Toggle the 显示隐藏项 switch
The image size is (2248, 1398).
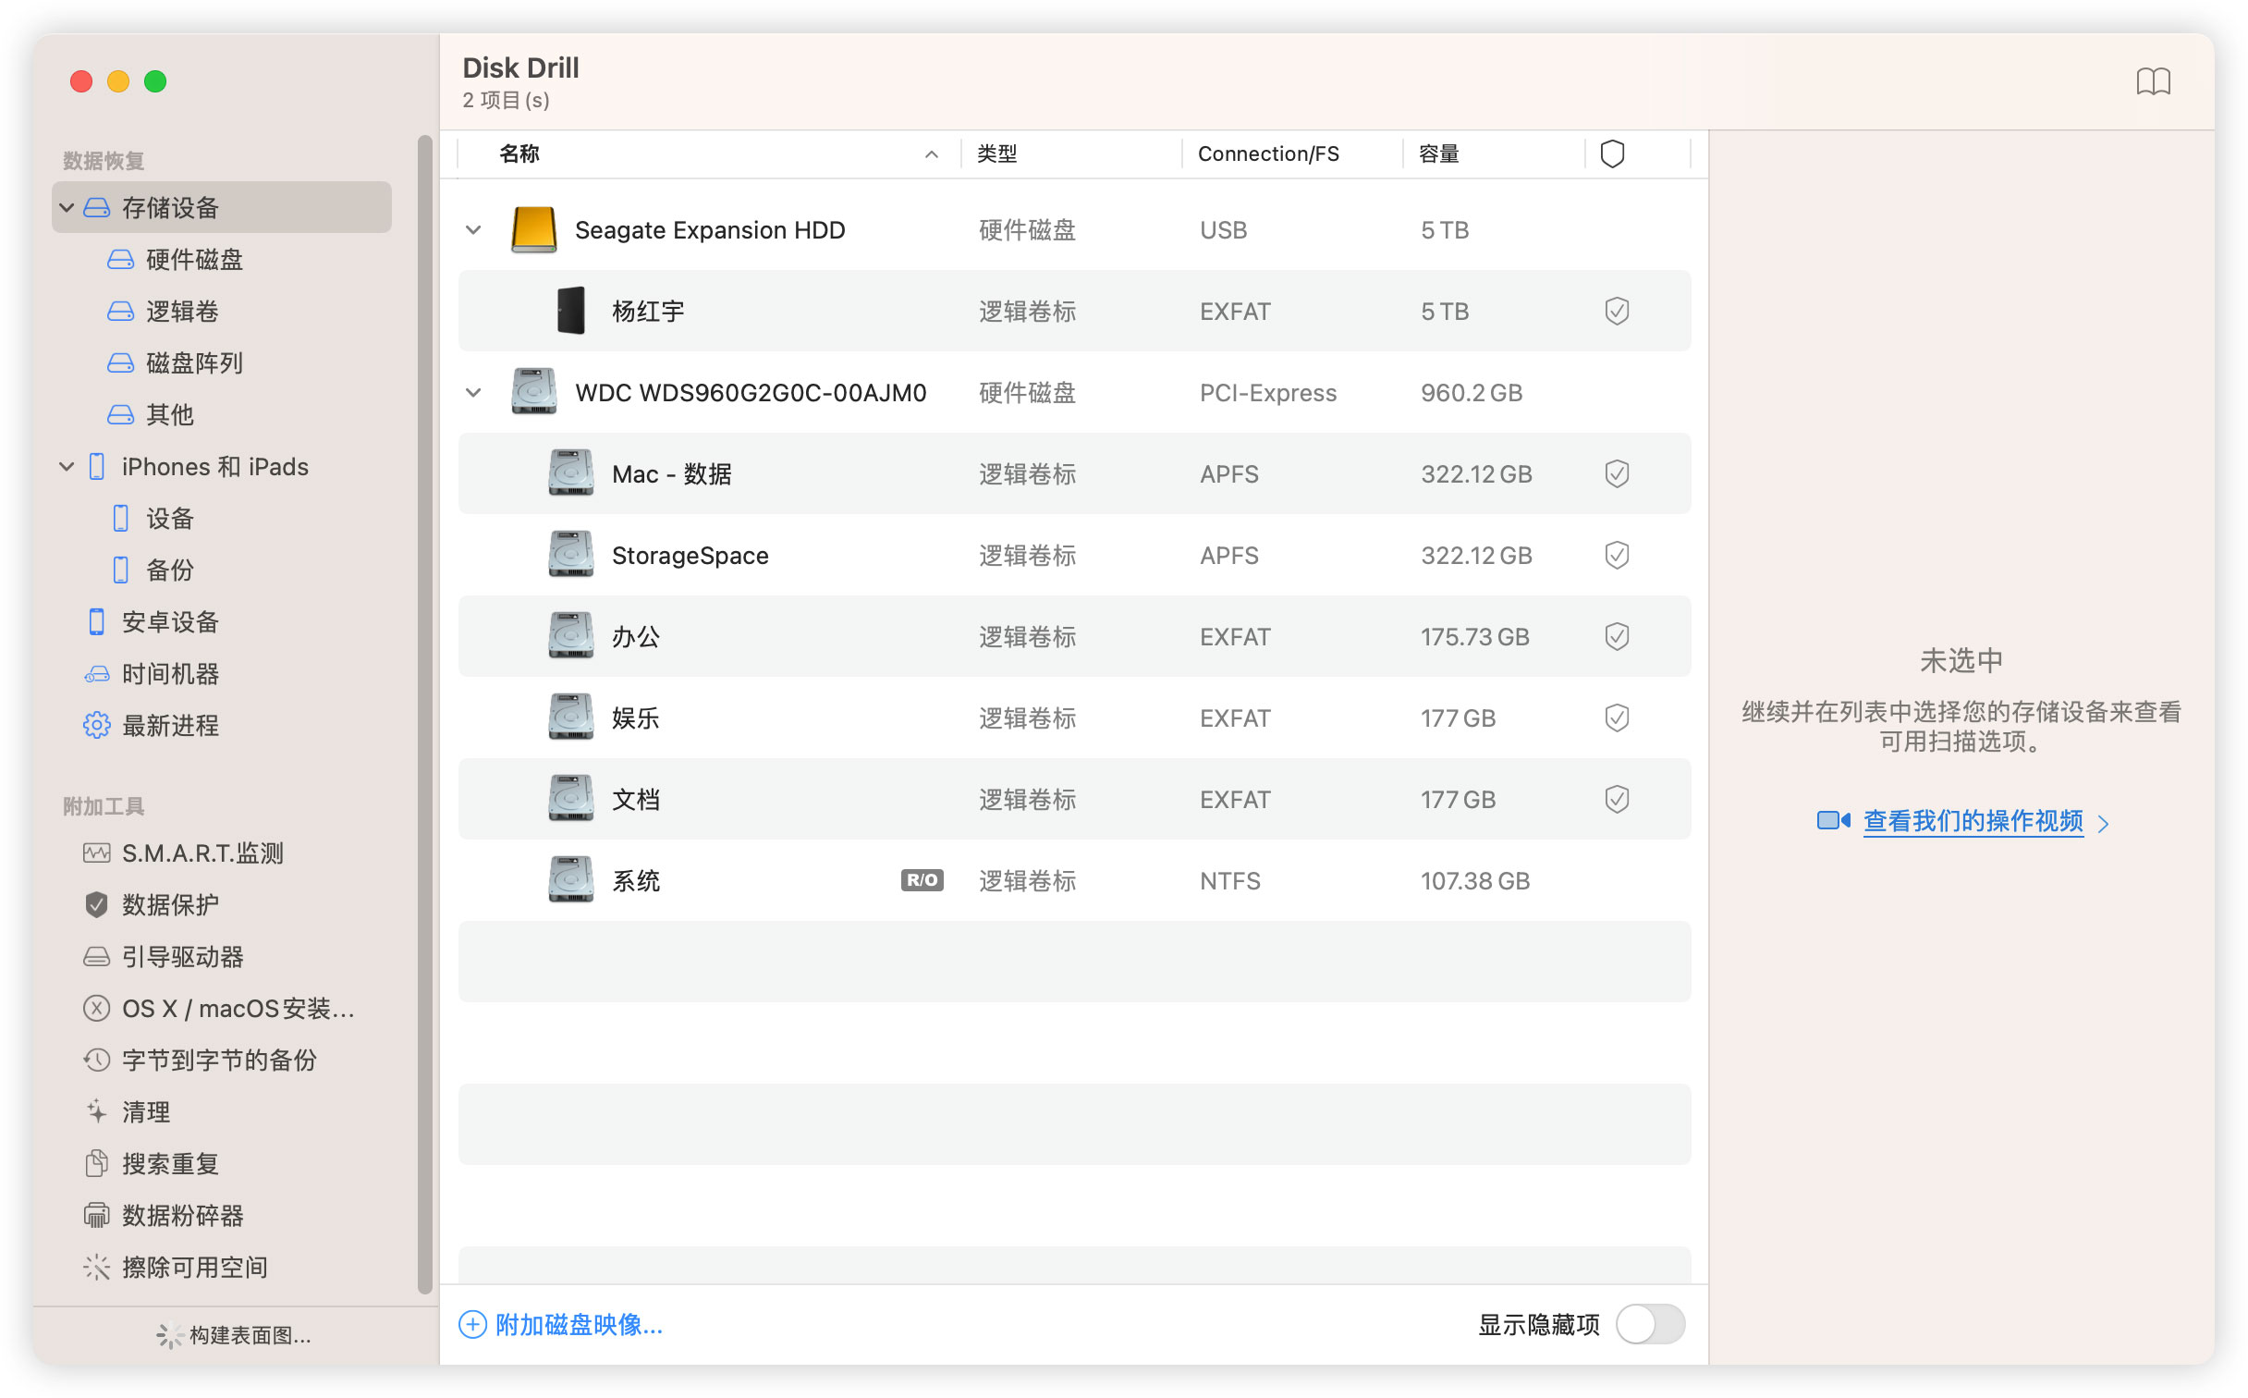(x=1650, y=1324)
